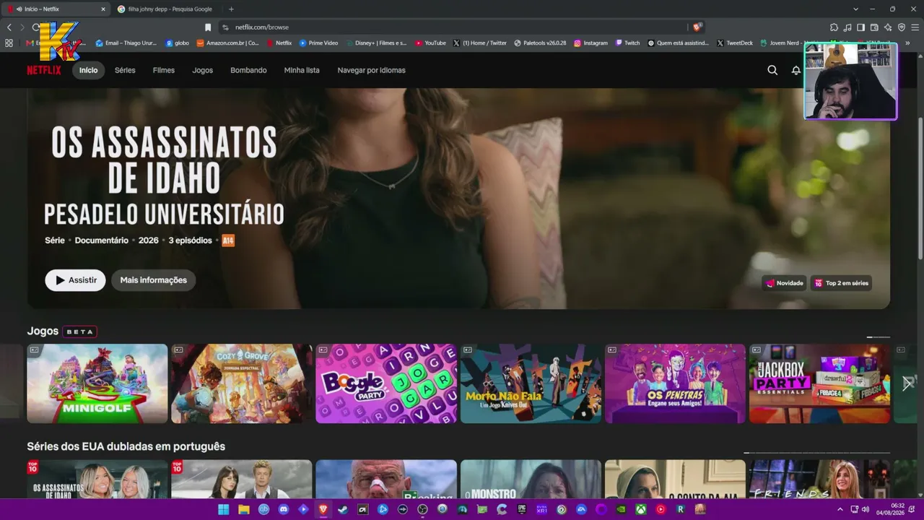Open Netflix search via magnifier icon
The image size is (924, 520).
pos(772,70)
